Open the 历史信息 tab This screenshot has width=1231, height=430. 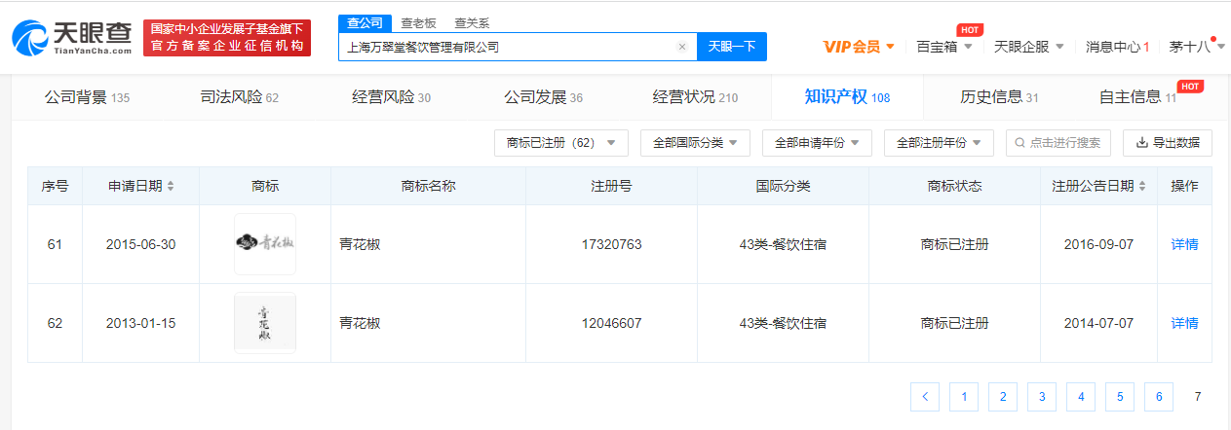[x=999, y=97]
